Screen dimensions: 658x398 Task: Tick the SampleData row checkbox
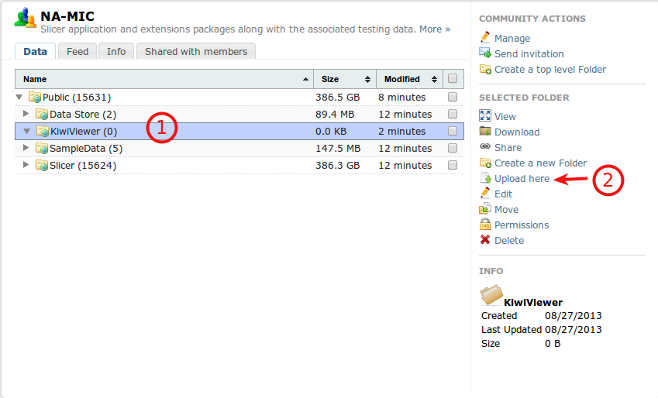coord(453,149)
